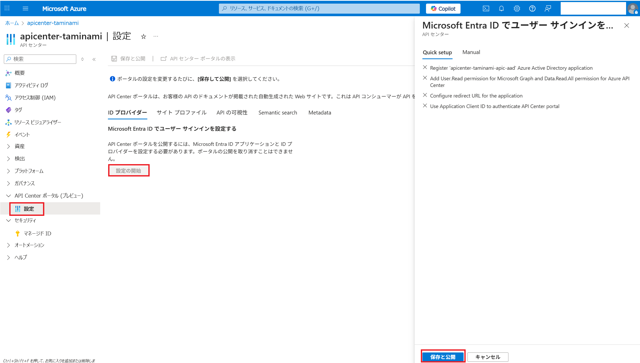Toggle expand-all arrows beside sidebar search
Screen dimensions: 640x363
(x=82, y=59)
